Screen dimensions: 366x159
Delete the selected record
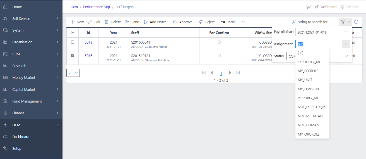[x=113, y=22]
